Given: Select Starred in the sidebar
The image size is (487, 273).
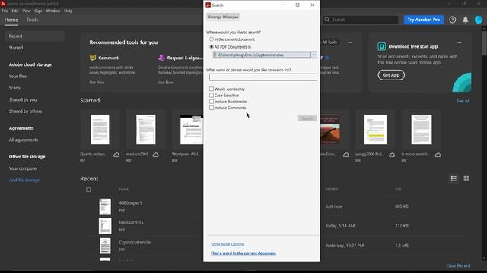Looking at the screenshot, I should (x=16, y=48).
